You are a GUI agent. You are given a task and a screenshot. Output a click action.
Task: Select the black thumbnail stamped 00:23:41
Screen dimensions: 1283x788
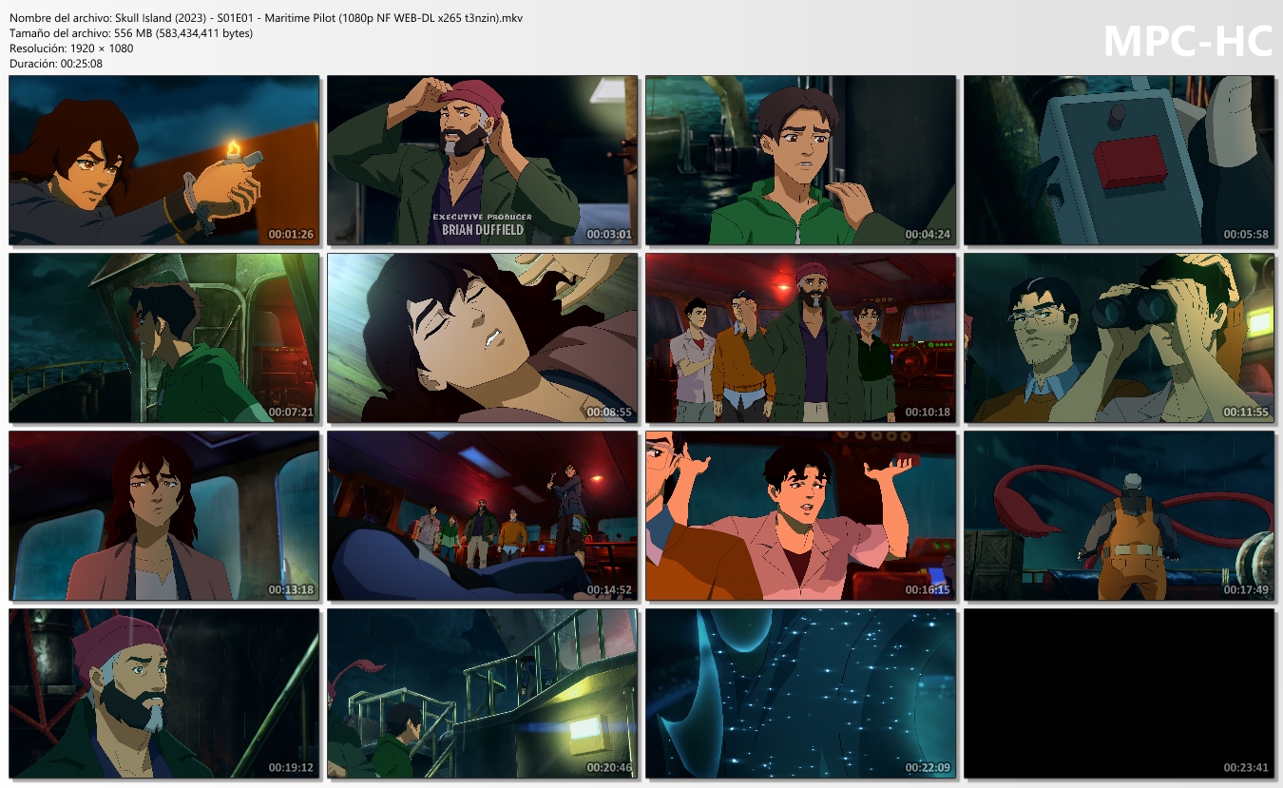click(1120, 694)
